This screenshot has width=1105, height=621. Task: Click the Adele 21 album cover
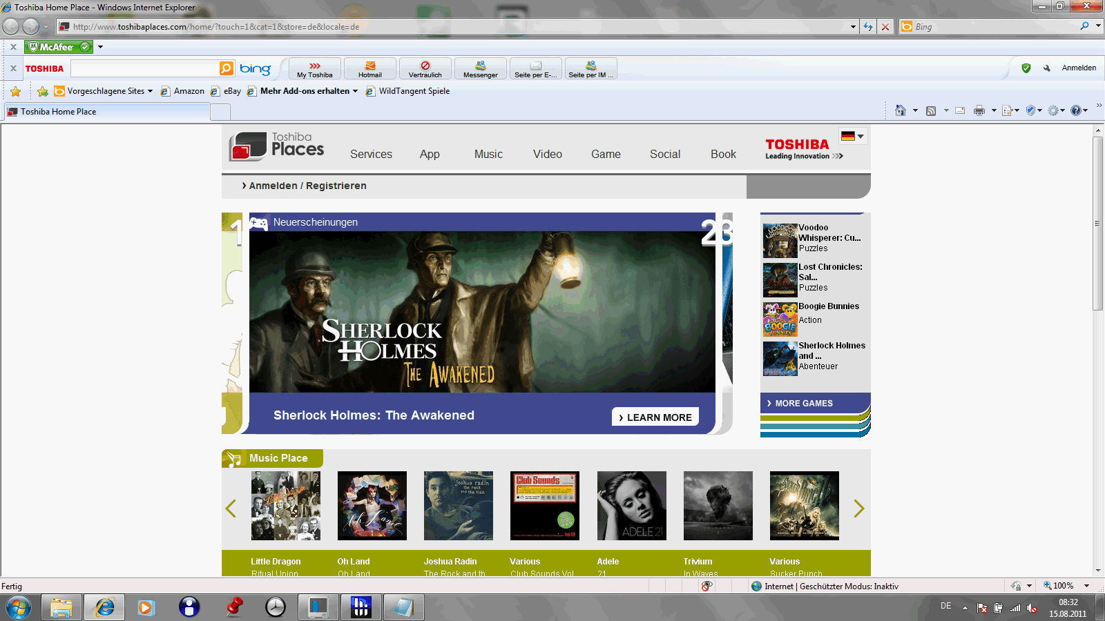pyautogui.click(x=631, y=506)
